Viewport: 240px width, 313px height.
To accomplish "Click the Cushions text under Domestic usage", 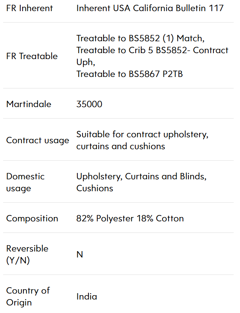I will click(x=95, y=188).
